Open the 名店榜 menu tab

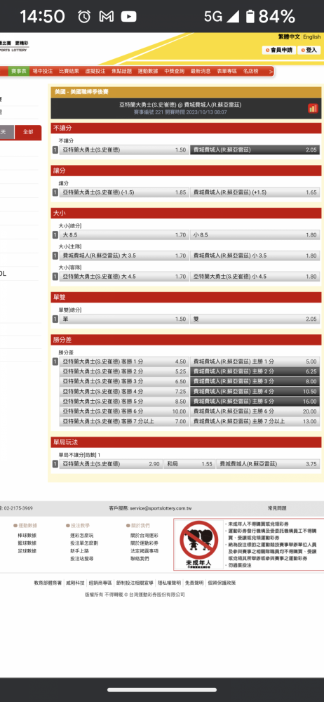point(250,71)
